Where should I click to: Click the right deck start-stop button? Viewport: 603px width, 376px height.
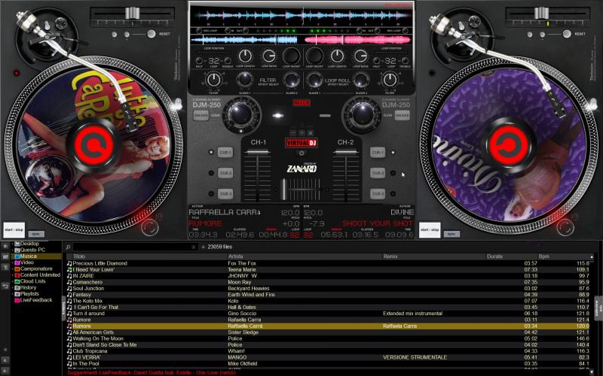click(430, 230)
